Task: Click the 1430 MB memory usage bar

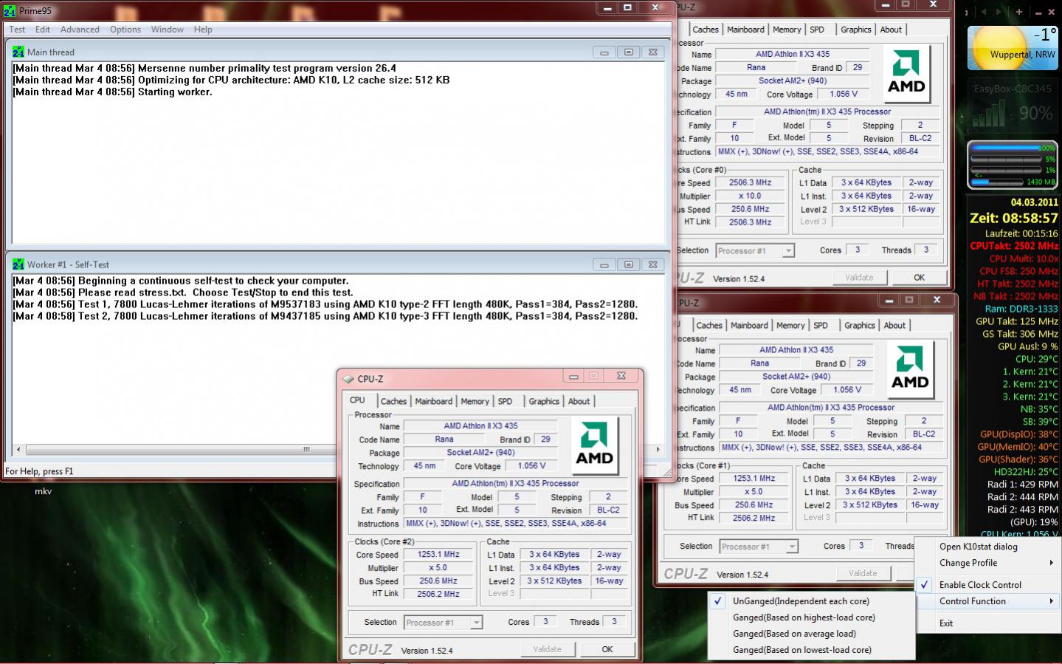Action: click(999, 182)
